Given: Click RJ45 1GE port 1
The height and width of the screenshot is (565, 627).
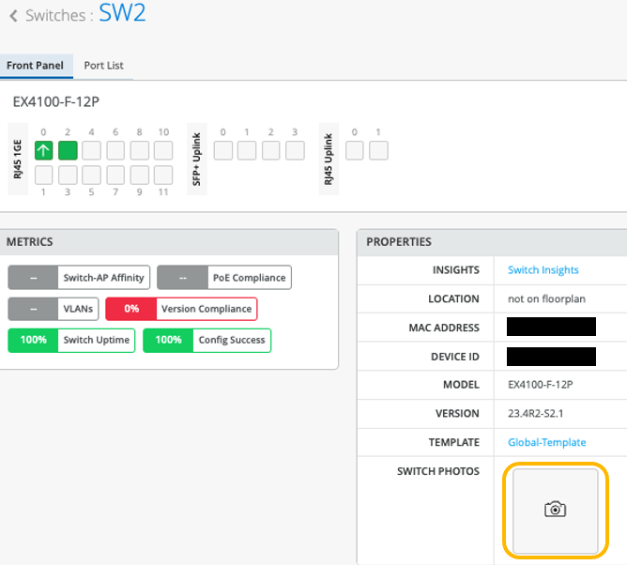Looking at the screenshot, I should pyautogui.click(x=44, y=175).
